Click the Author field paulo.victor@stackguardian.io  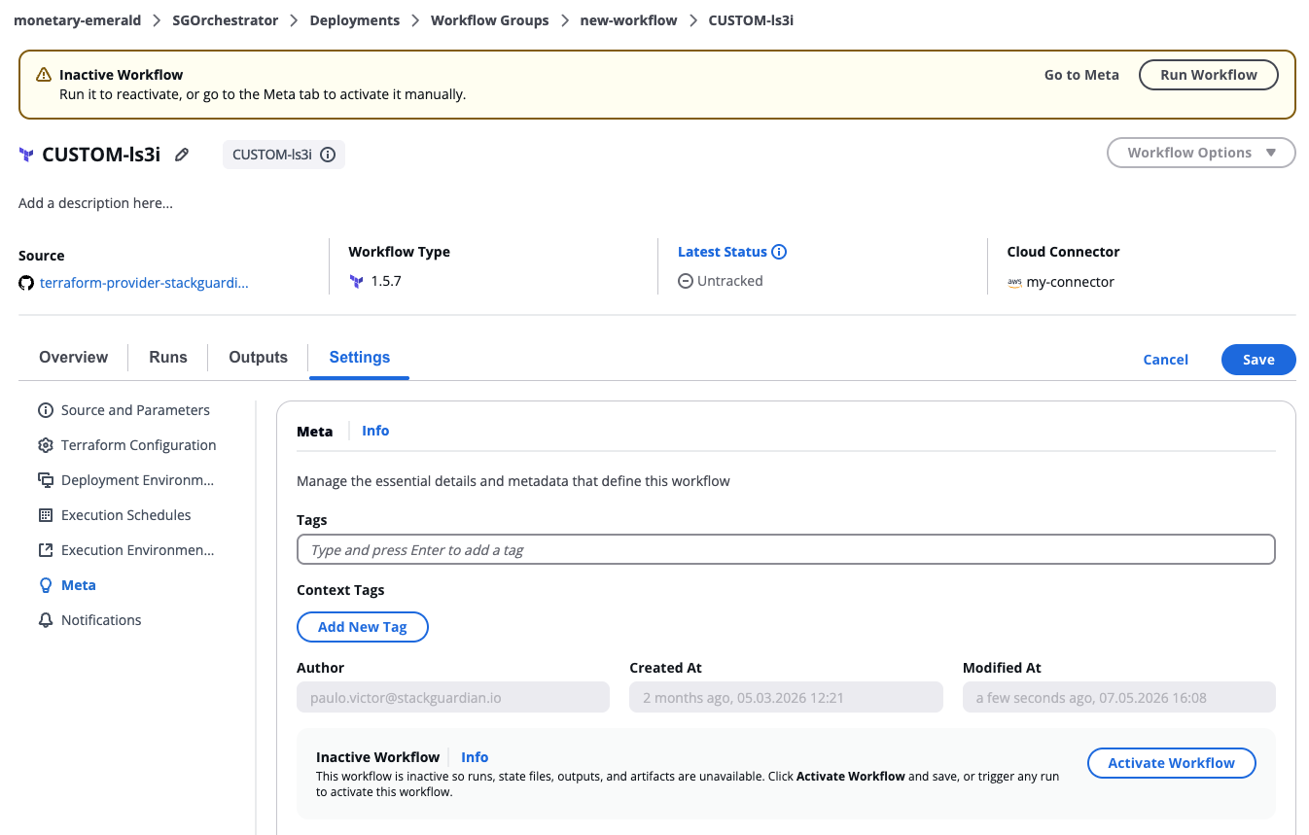click(453, 698)
